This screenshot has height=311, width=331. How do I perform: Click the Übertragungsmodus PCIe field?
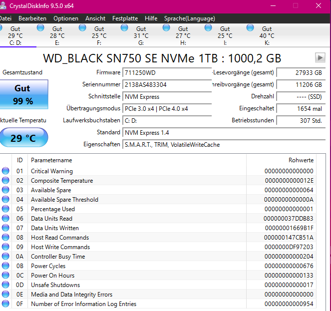(167, 109)
